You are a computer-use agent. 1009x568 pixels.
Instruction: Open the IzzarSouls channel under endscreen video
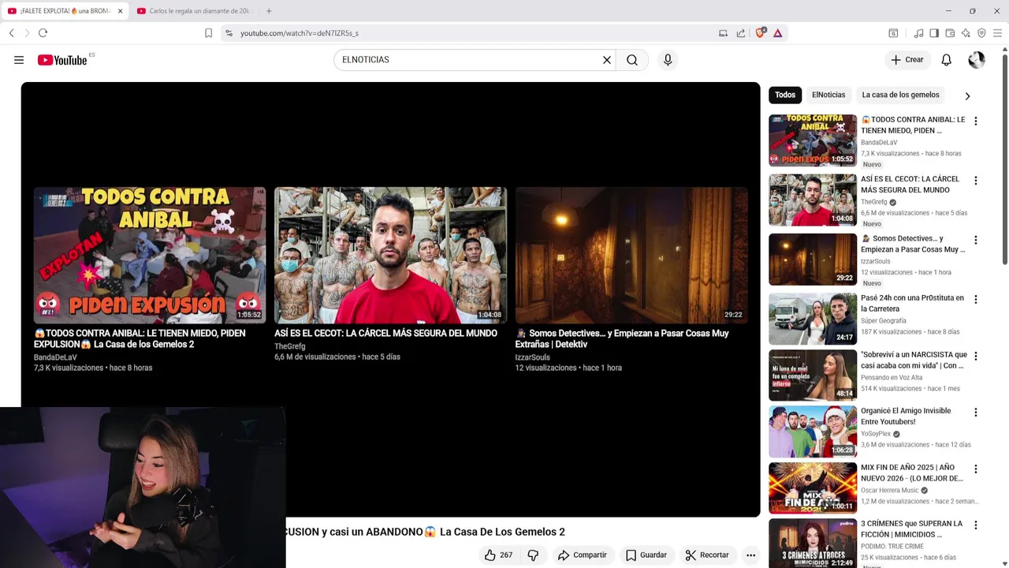click(532, 357)
